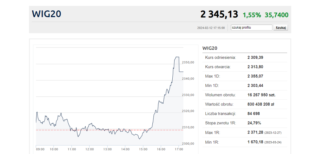310x154 pixels.
Task: Select the Liczba transakcji value 84 698
Action: pyautogui.click(x=254, y=114)
